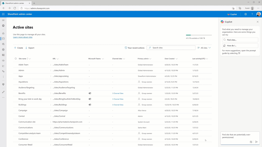262x147 pixels.
Task: Send the Copilot prompt
Action: pyautogui.click(x=256, y=142)
